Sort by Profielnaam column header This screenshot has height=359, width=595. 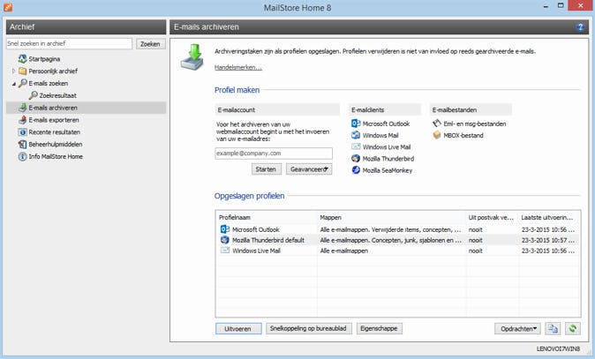click(x=267, y=217)
